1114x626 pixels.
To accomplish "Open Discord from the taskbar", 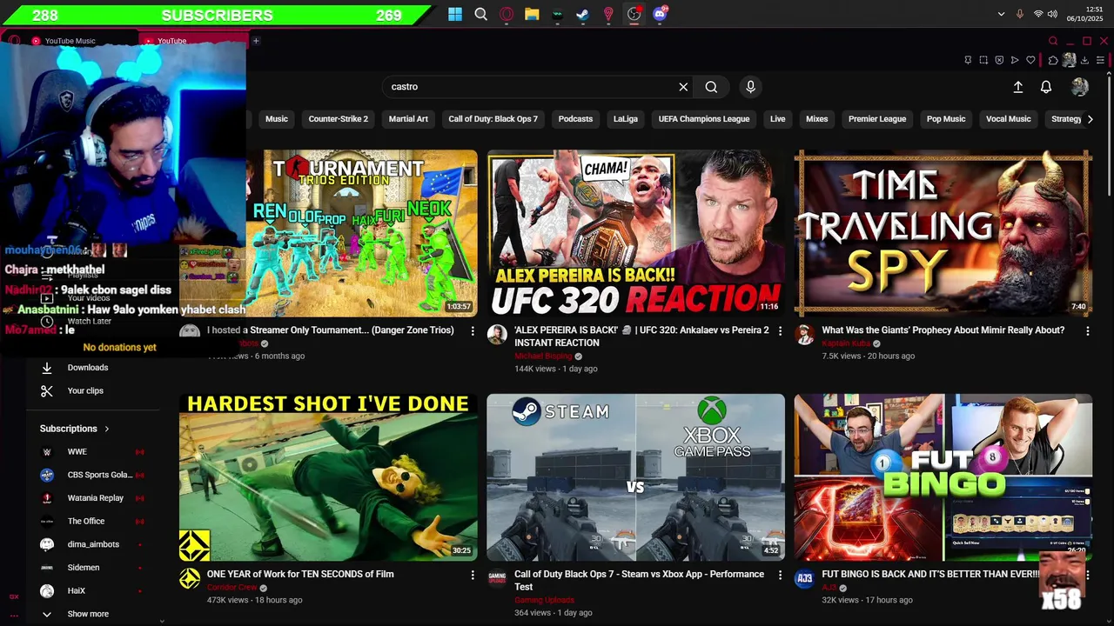I will point(660,14).
